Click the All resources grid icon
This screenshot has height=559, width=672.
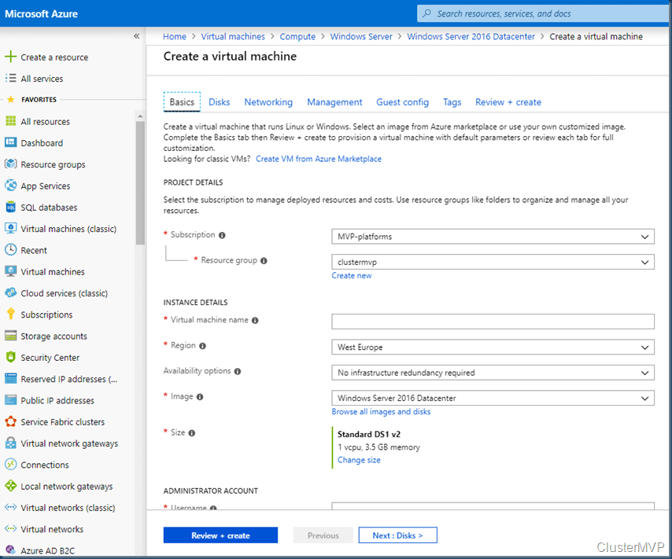pos(10,121)
